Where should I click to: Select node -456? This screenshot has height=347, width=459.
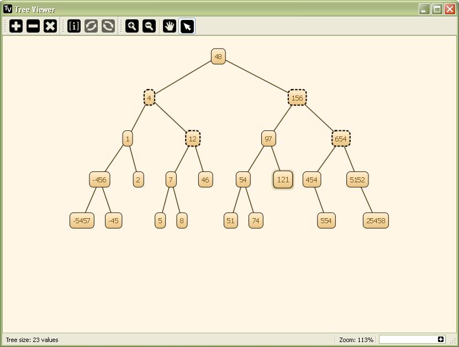[x=99, y=180]
